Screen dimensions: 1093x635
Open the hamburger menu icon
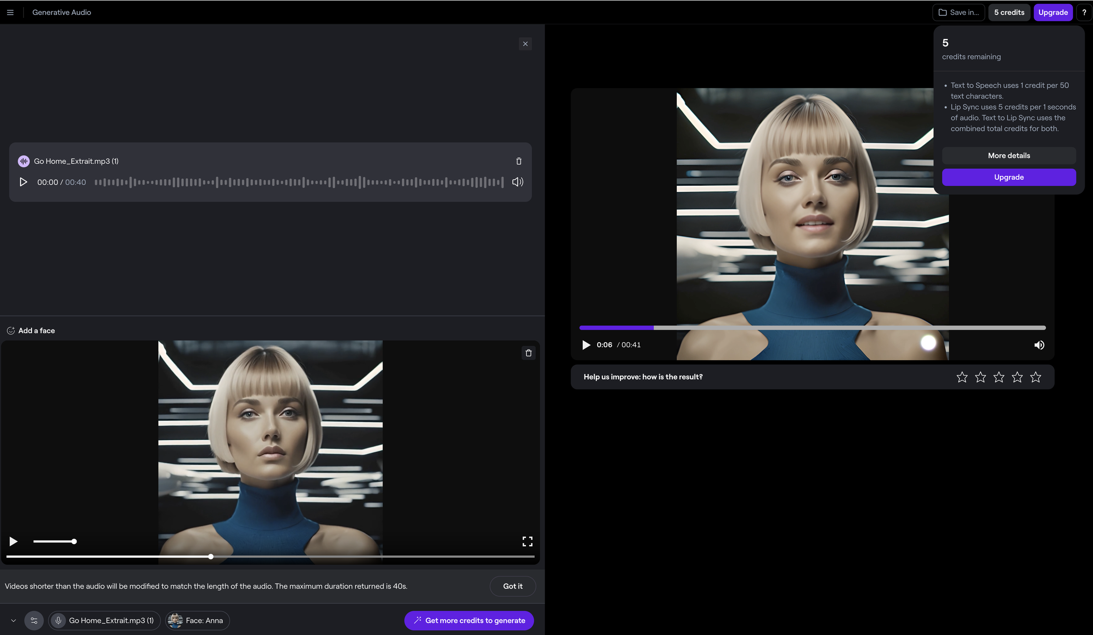(10, 12)
